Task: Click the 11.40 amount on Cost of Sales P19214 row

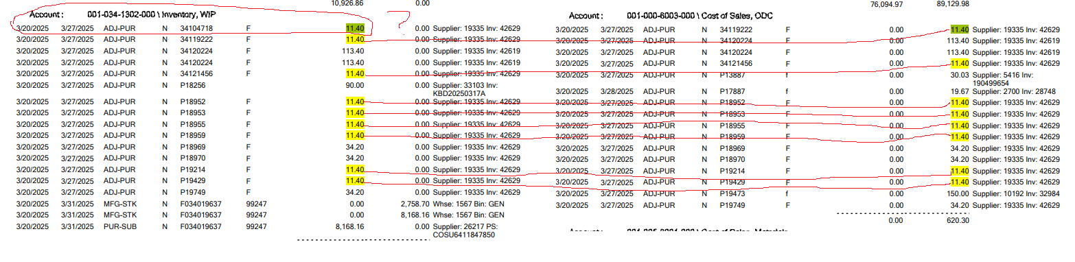Action: 960,171
